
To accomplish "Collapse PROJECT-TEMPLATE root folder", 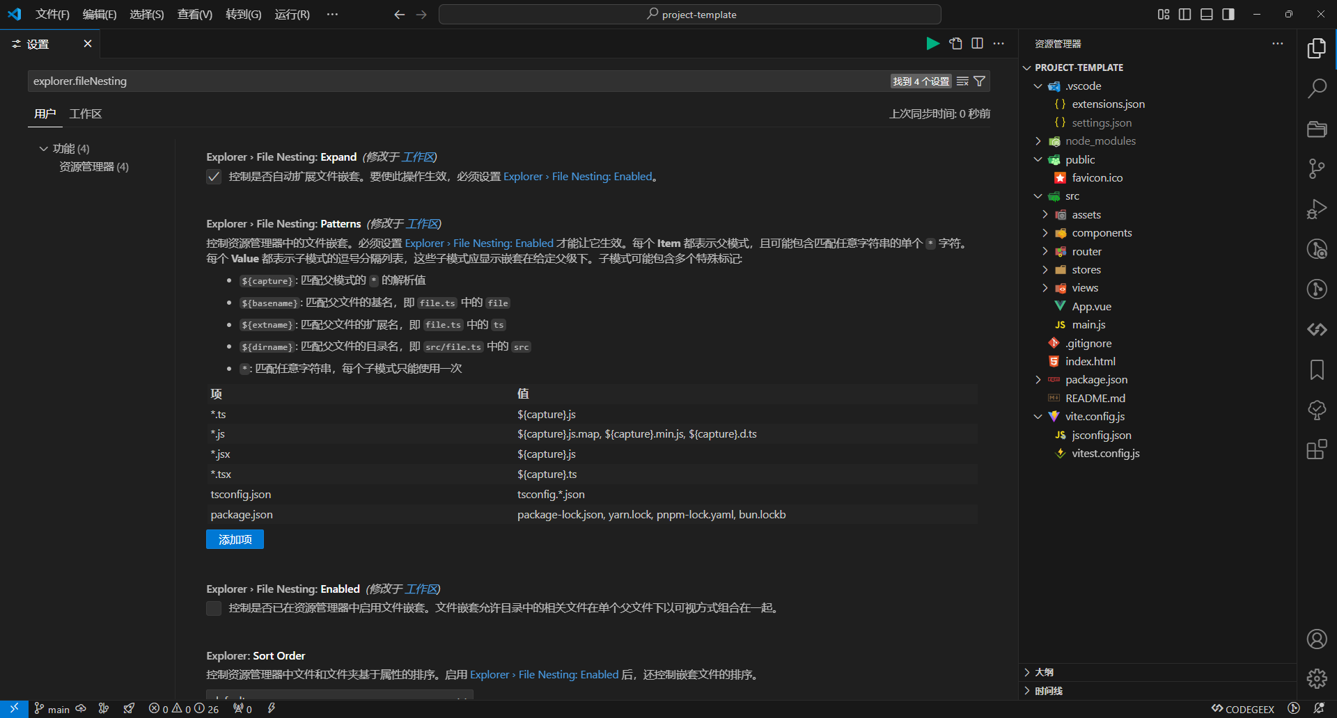I will click(1027, 67).
